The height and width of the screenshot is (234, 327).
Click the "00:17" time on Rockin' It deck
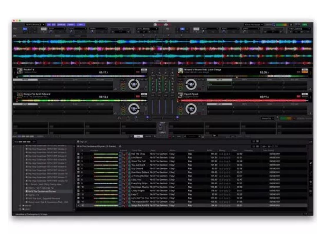tap(103, 72)
